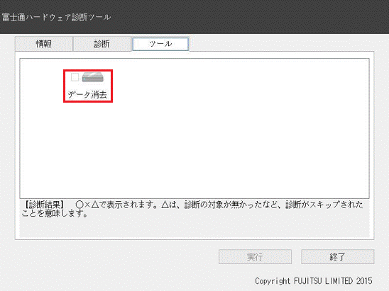The height and width of the screenshot is (291, 389).
Task: Switch to the 情報 tab
Action: pos(44,44)
